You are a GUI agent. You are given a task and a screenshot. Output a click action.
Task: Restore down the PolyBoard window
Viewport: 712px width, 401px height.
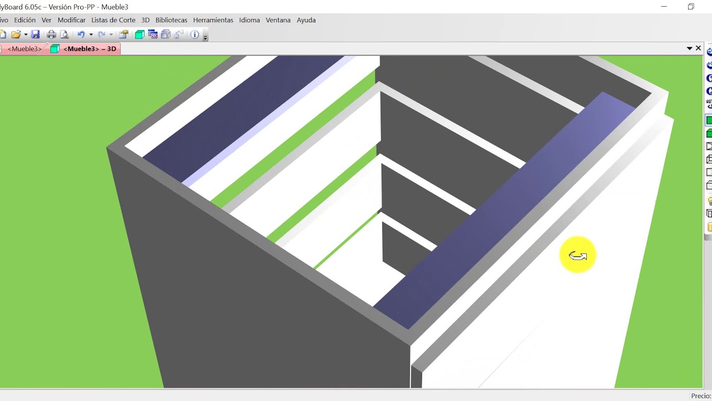pos(691,7)
